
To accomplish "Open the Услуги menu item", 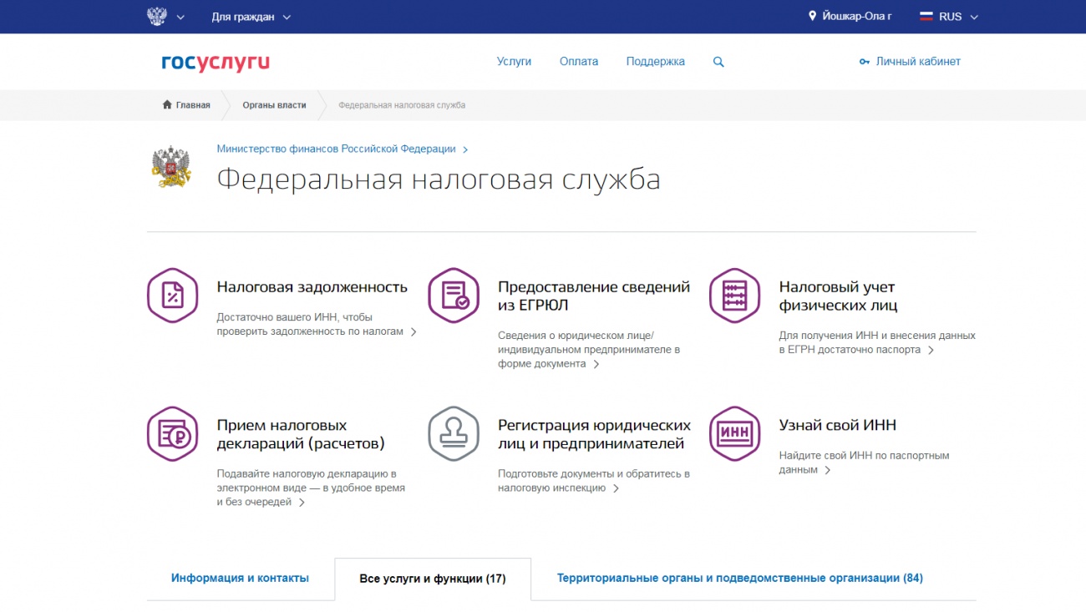I will [514, 62].
